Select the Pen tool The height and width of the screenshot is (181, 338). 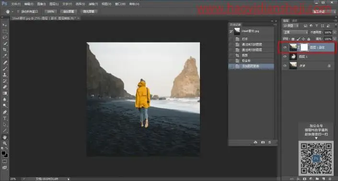point(4,112)
